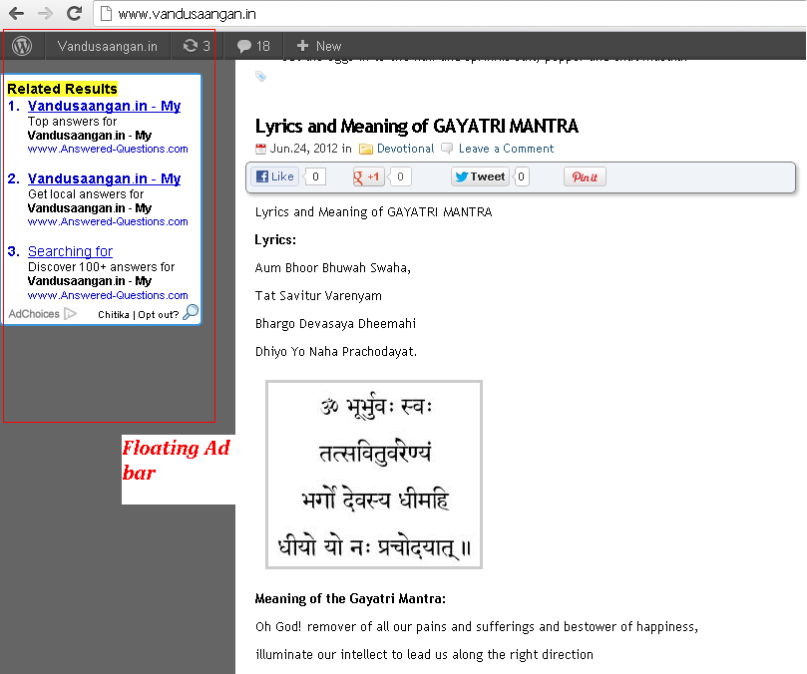807x674 pixels.
Task: Open the Devotional category link
Action: pyautogui.click(x=406, y=149)
